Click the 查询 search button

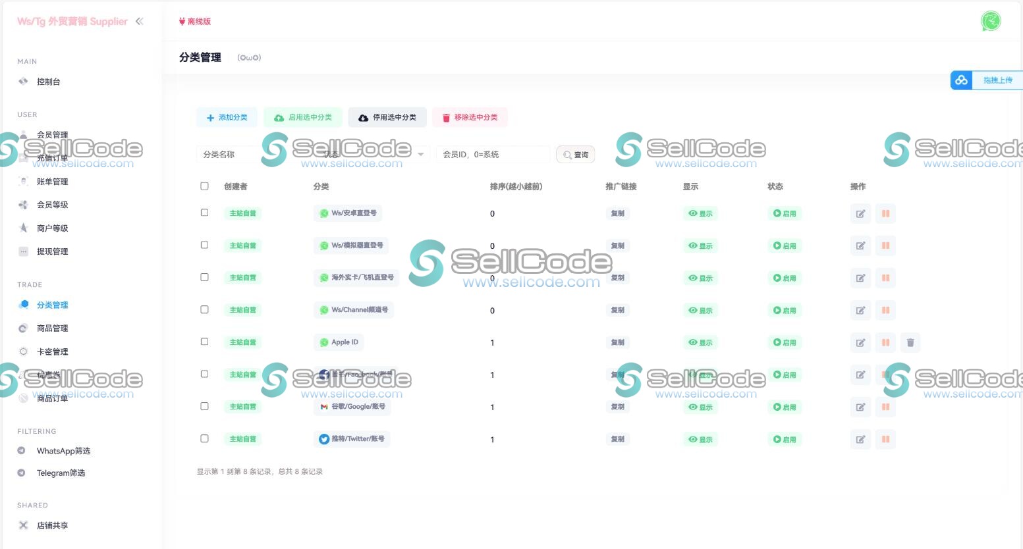coord(575,155)
